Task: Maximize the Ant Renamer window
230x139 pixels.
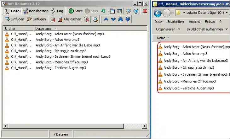Action: click(x=140, y=4)
